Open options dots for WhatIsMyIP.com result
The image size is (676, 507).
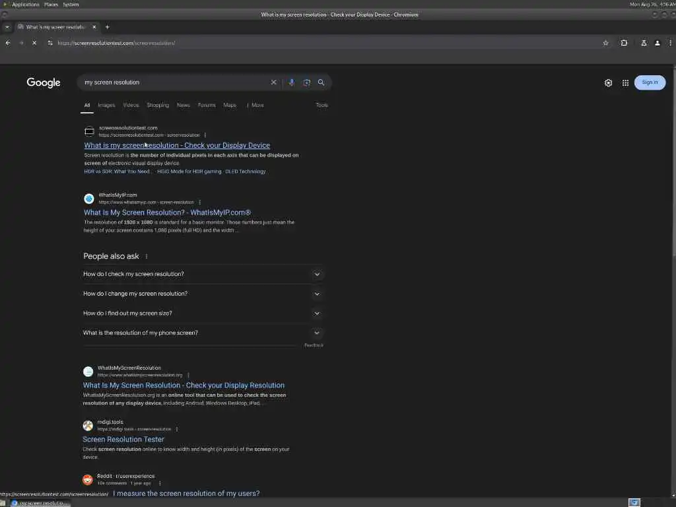[x=199, y=202]
